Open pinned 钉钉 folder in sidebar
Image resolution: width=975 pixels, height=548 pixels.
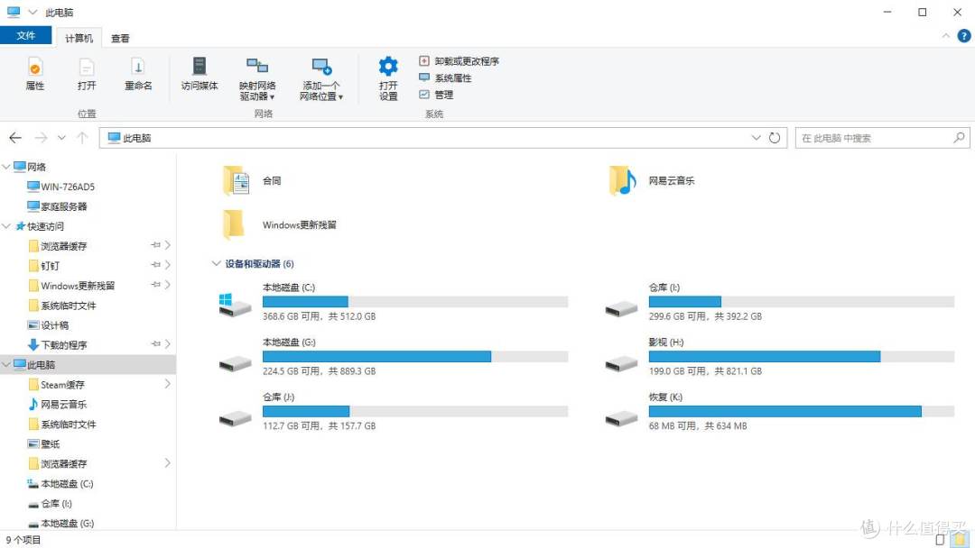(44, 266)
